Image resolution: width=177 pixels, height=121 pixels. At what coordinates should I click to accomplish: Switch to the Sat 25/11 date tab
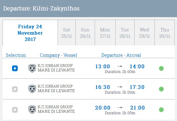click(66, 33)
